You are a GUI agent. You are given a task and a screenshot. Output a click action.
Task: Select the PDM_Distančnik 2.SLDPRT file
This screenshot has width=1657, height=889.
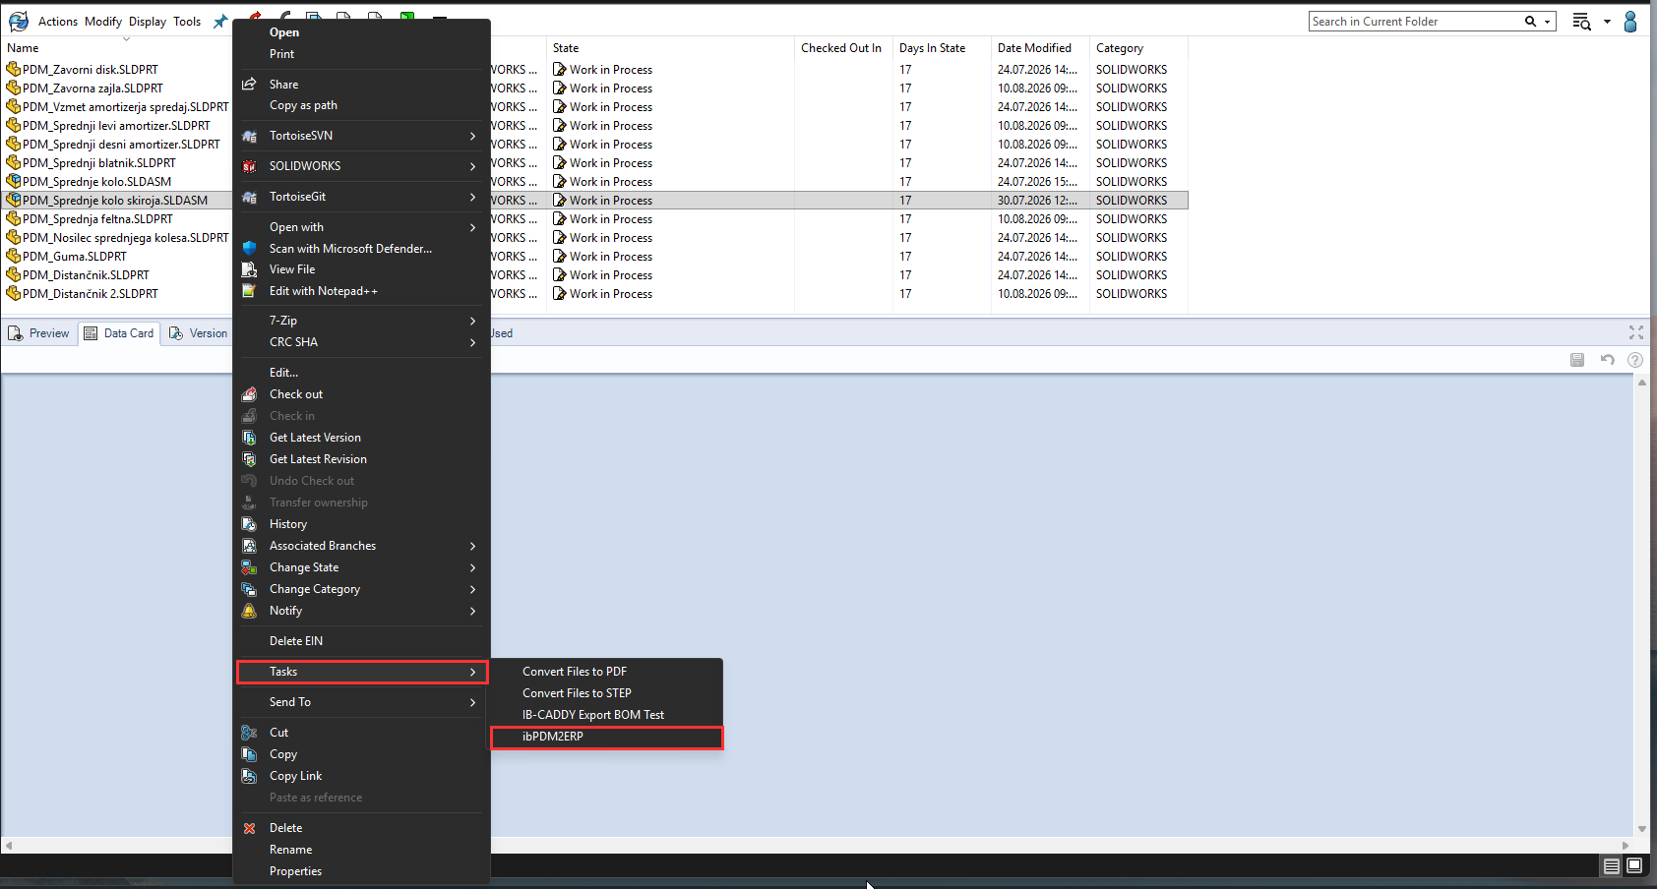(91, 294)
